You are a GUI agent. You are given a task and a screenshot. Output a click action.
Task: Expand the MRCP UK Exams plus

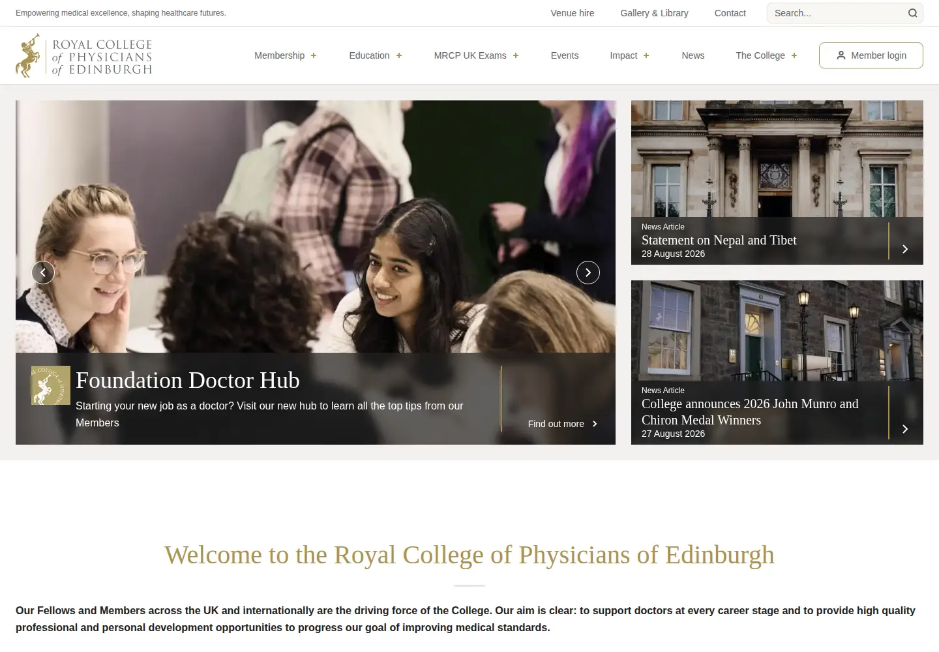(516, 56)
